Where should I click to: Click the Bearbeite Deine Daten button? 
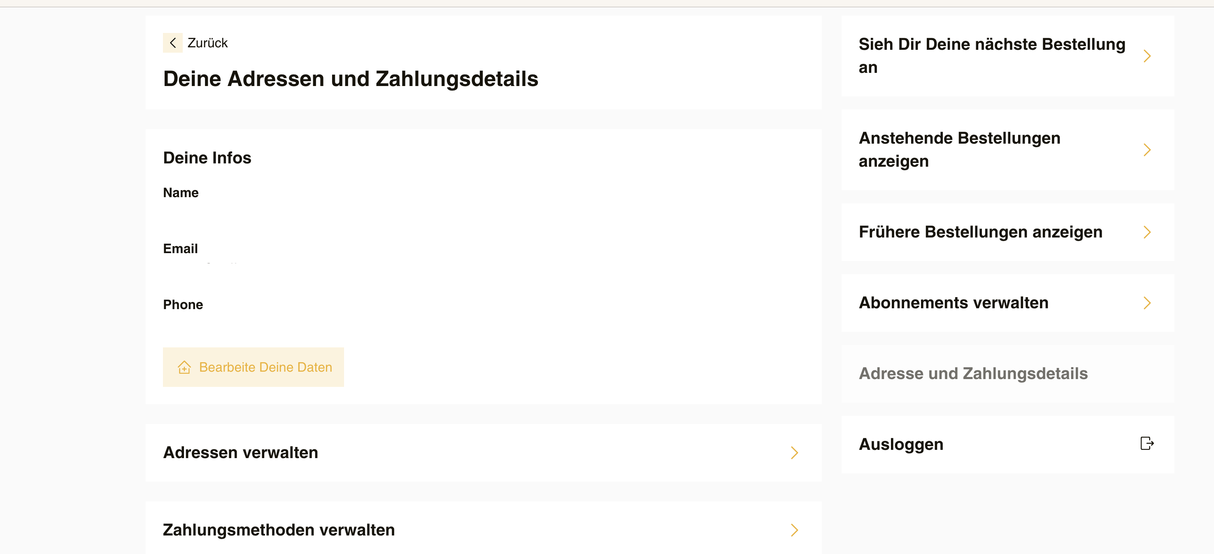click(x=253, y=367)
